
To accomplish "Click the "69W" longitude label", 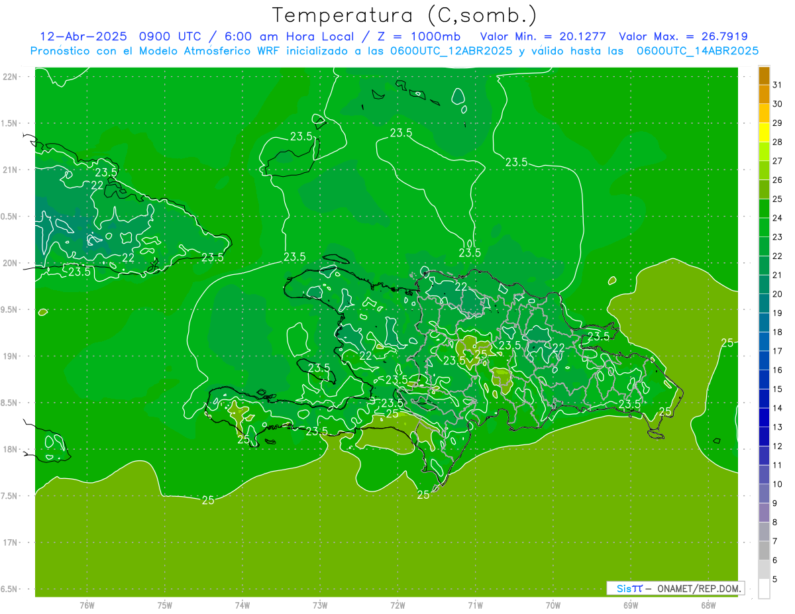I will pyautogui.click(x=630, y=605).
